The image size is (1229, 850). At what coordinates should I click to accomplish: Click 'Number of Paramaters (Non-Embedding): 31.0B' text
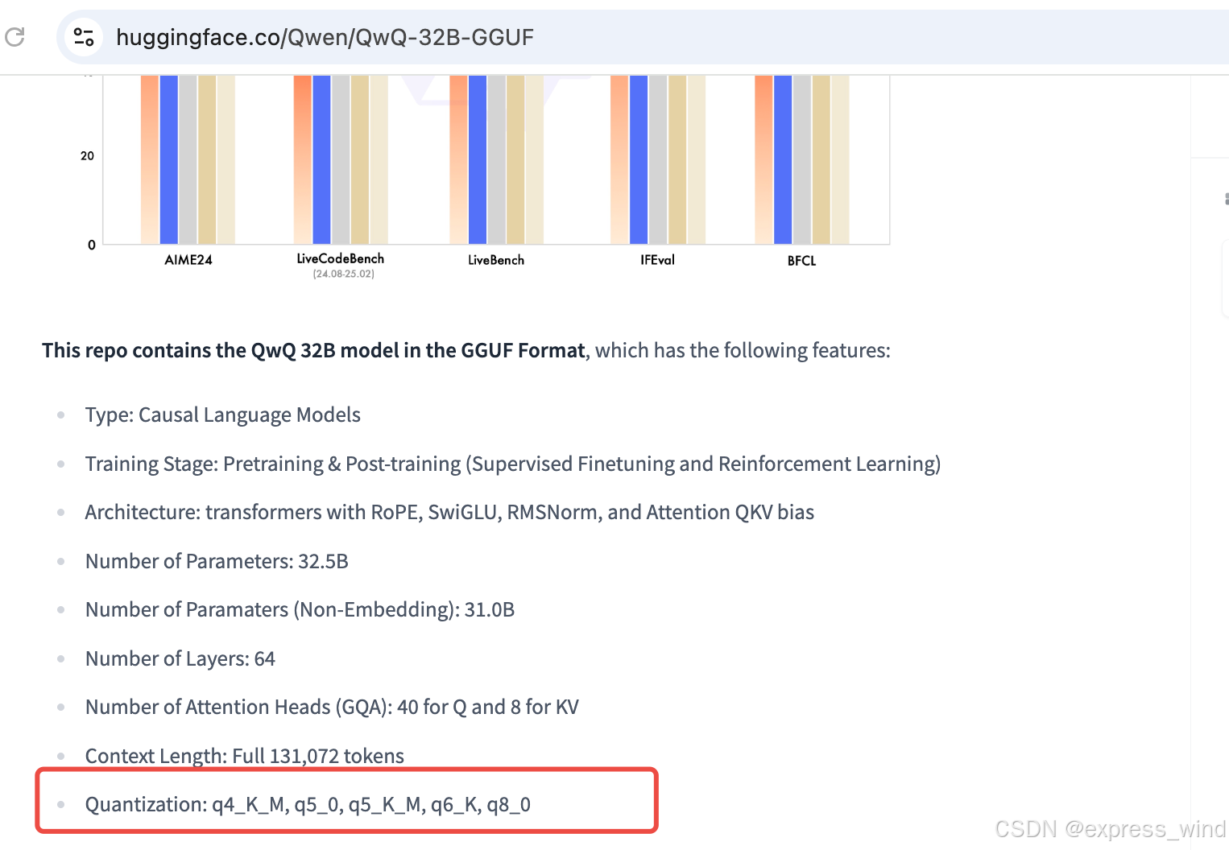click(x=300, y=609)
